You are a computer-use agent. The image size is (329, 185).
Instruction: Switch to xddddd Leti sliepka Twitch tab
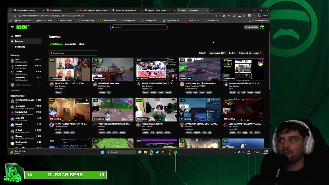coord(127,10)
